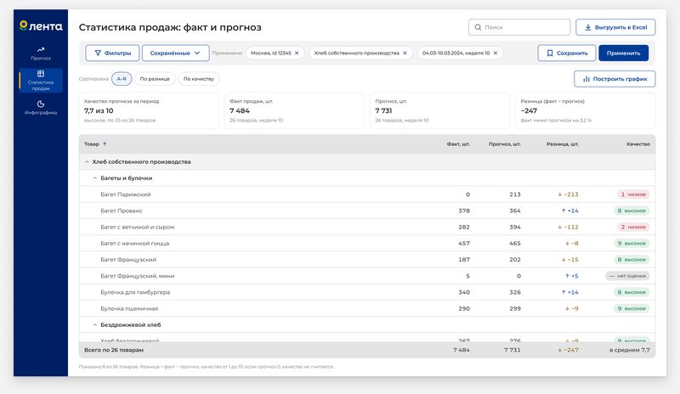Select the Булочка пшеничная row

coord(367,308)
